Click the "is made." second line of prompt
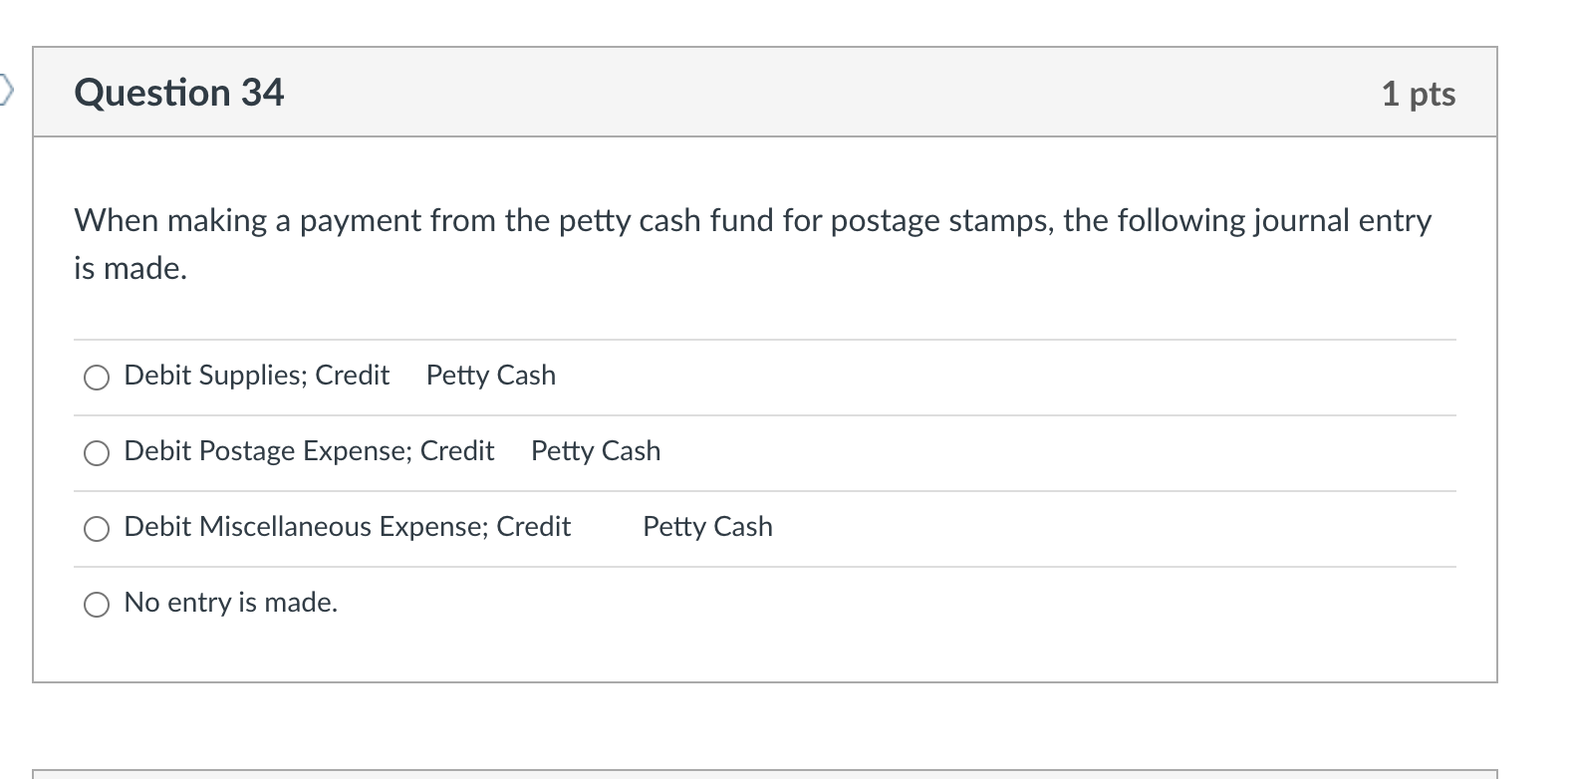 131,268
